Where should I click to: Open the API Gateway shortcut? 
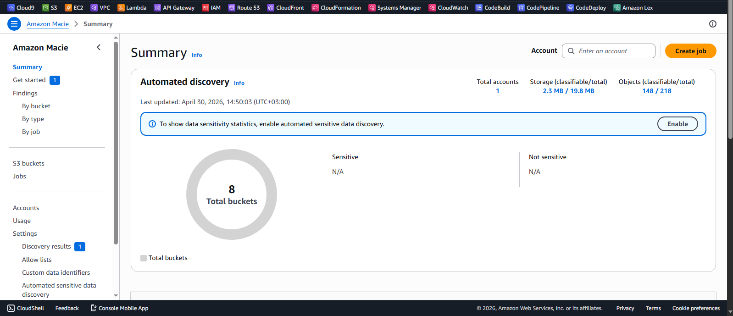[x=174, y=7]
